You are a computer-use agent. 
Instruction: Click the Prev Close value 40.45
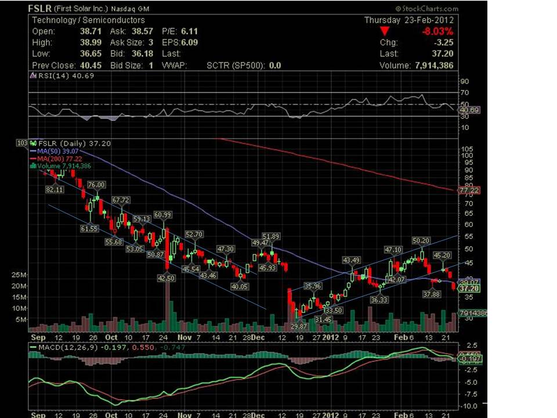click(91, 66)
